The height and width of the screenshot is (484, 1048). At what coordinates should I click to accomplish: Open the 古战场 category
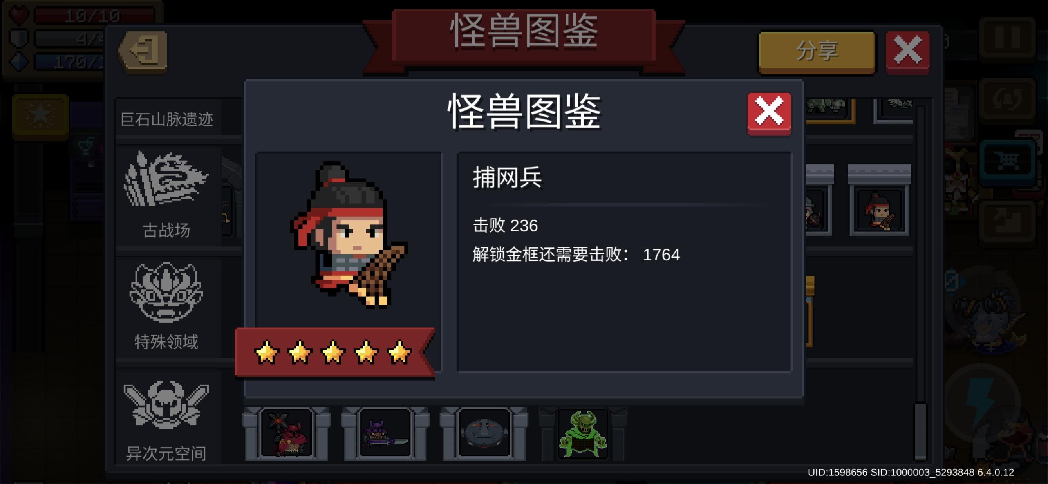[168, 196]
